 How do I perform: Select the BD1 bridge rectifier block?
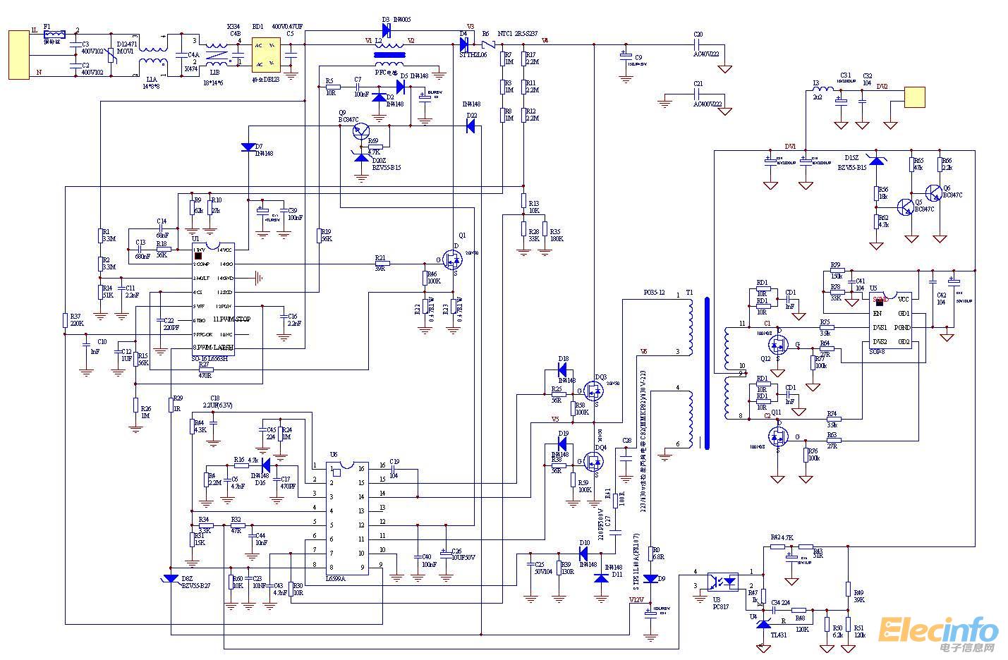coord(267,54)
